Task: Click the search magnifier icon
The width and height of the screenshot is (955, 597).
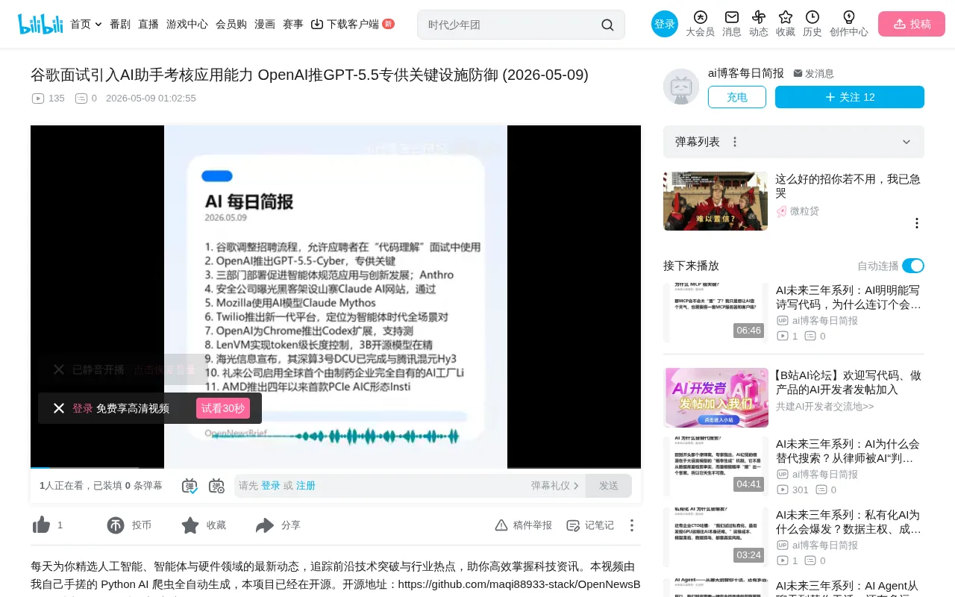Action: [607, 25]
